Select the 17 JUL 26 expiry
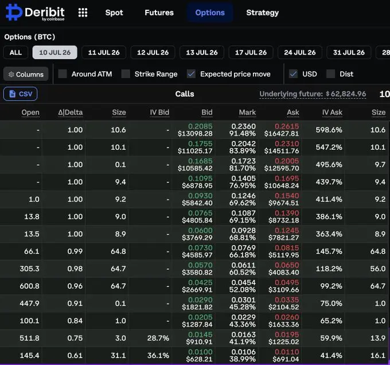Viewport: 390px width, 365px height. point(251,52)
